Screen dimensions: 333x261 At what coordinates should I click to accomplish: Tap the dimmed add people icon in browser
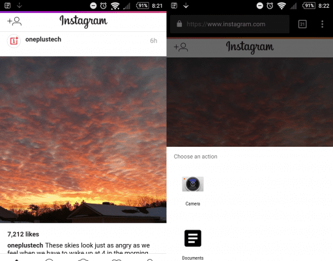[x=181, y=47]
